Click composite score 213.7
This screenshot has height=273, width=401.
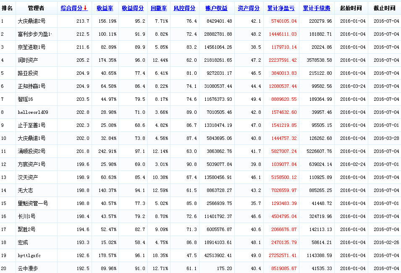pos(83,21)
